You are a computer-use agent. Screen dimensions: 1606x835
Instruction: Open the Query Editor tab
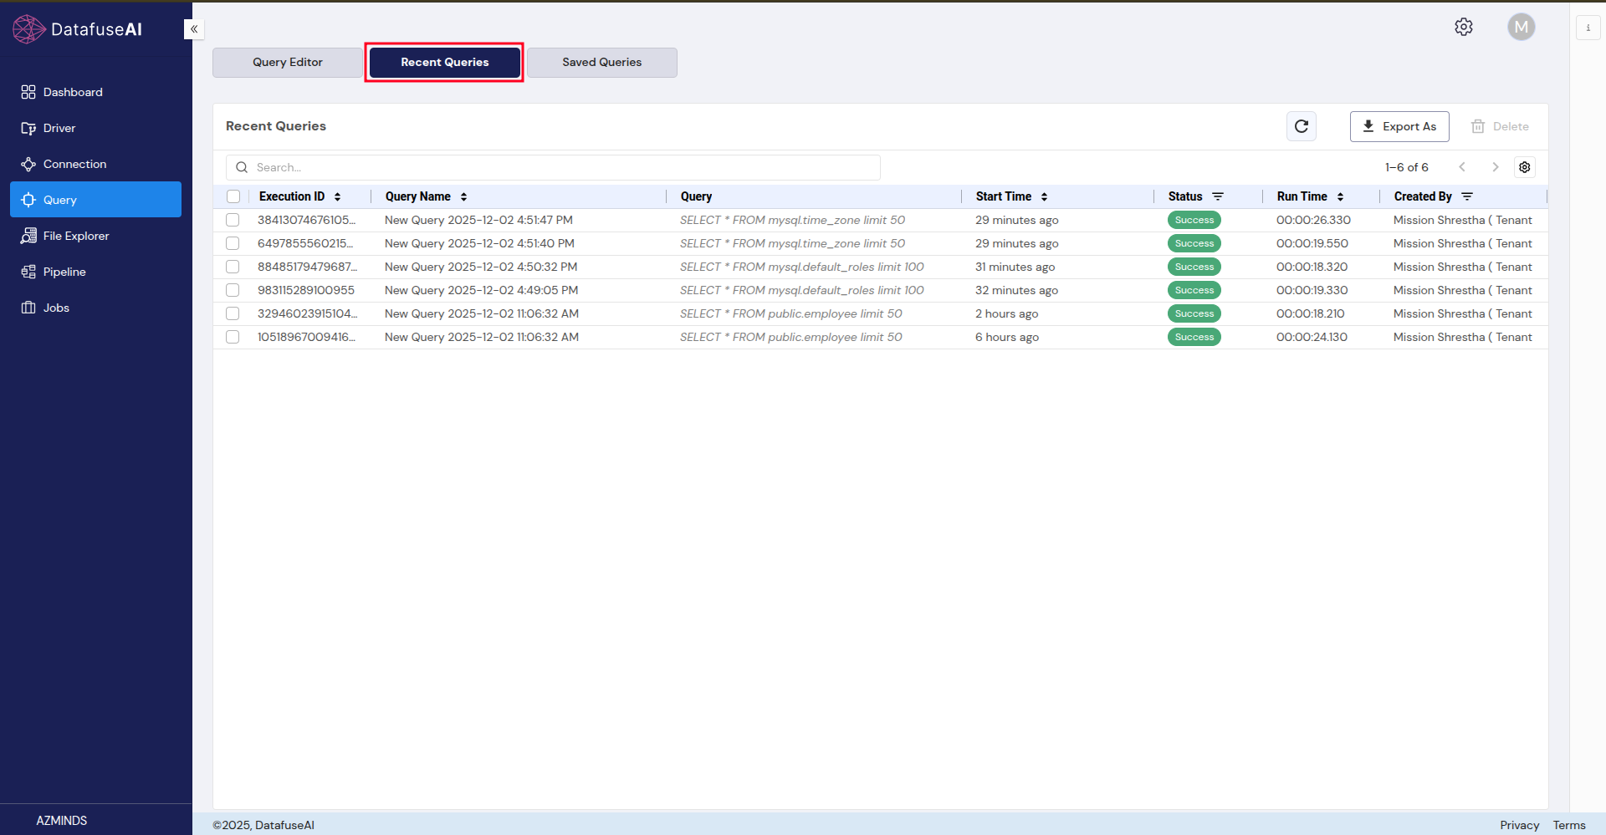(287, 62)
